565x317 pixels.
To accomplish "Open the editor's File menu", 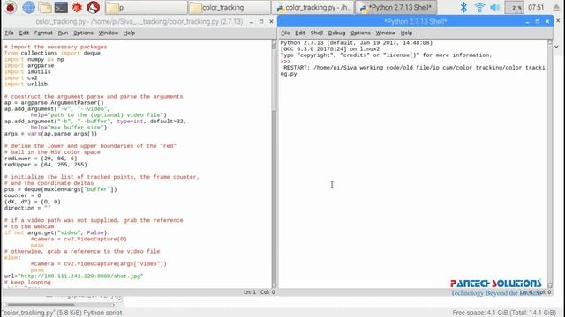I will click(x=10, y=33).
